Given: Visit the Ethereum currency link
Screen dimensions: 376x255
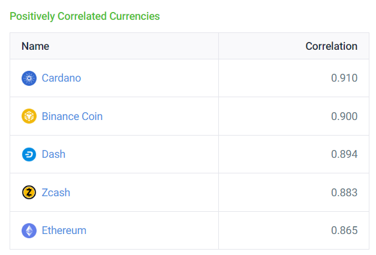Looking at the screenshot, I should pyautogui.click(x=64, y=230).
